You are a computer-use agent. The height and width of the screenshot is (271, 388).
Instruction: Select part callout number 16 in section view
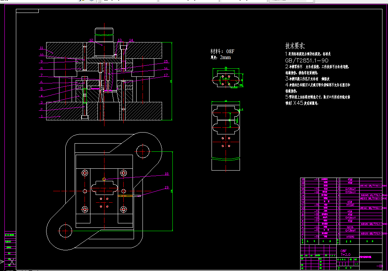166,68
